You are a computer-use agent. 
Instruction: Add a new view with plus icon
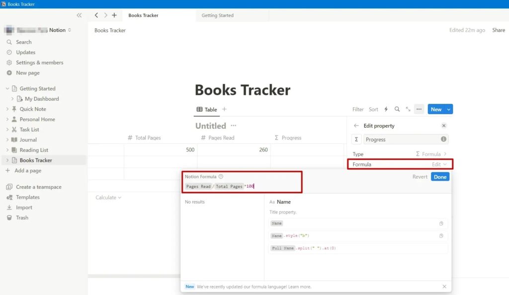tap(224, 109)
